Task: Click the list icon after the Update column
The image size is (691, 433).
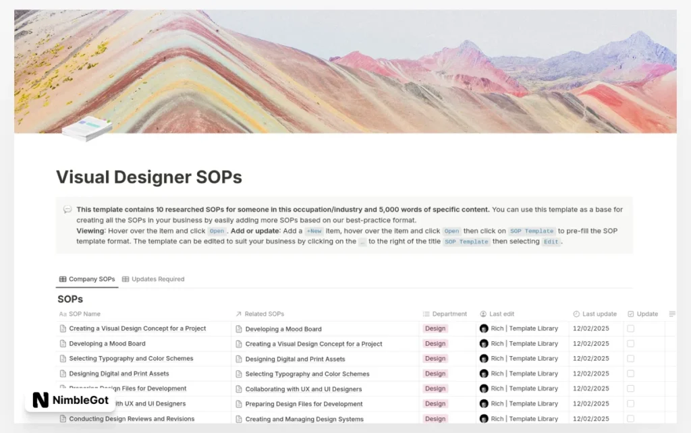Action: coord(672,314)
